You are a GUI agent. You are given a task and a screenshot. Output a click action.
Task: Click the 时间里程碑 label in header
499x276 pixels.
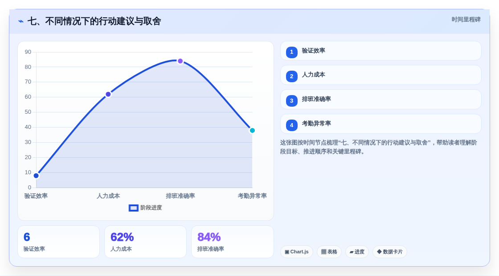(x=466, y=20)
